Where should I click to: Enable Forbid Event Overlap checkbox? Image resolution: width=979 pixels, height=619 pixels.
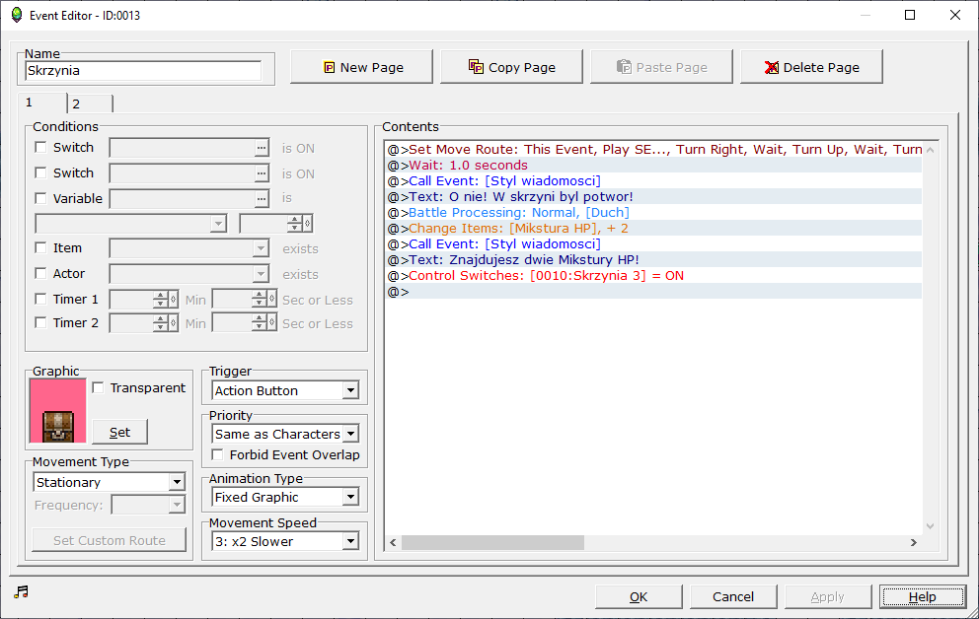[218, 454]
